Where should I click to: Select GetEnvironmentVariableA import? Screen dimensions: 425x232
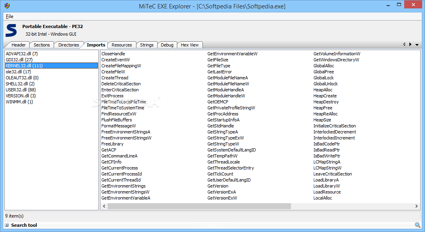(126, 198)
